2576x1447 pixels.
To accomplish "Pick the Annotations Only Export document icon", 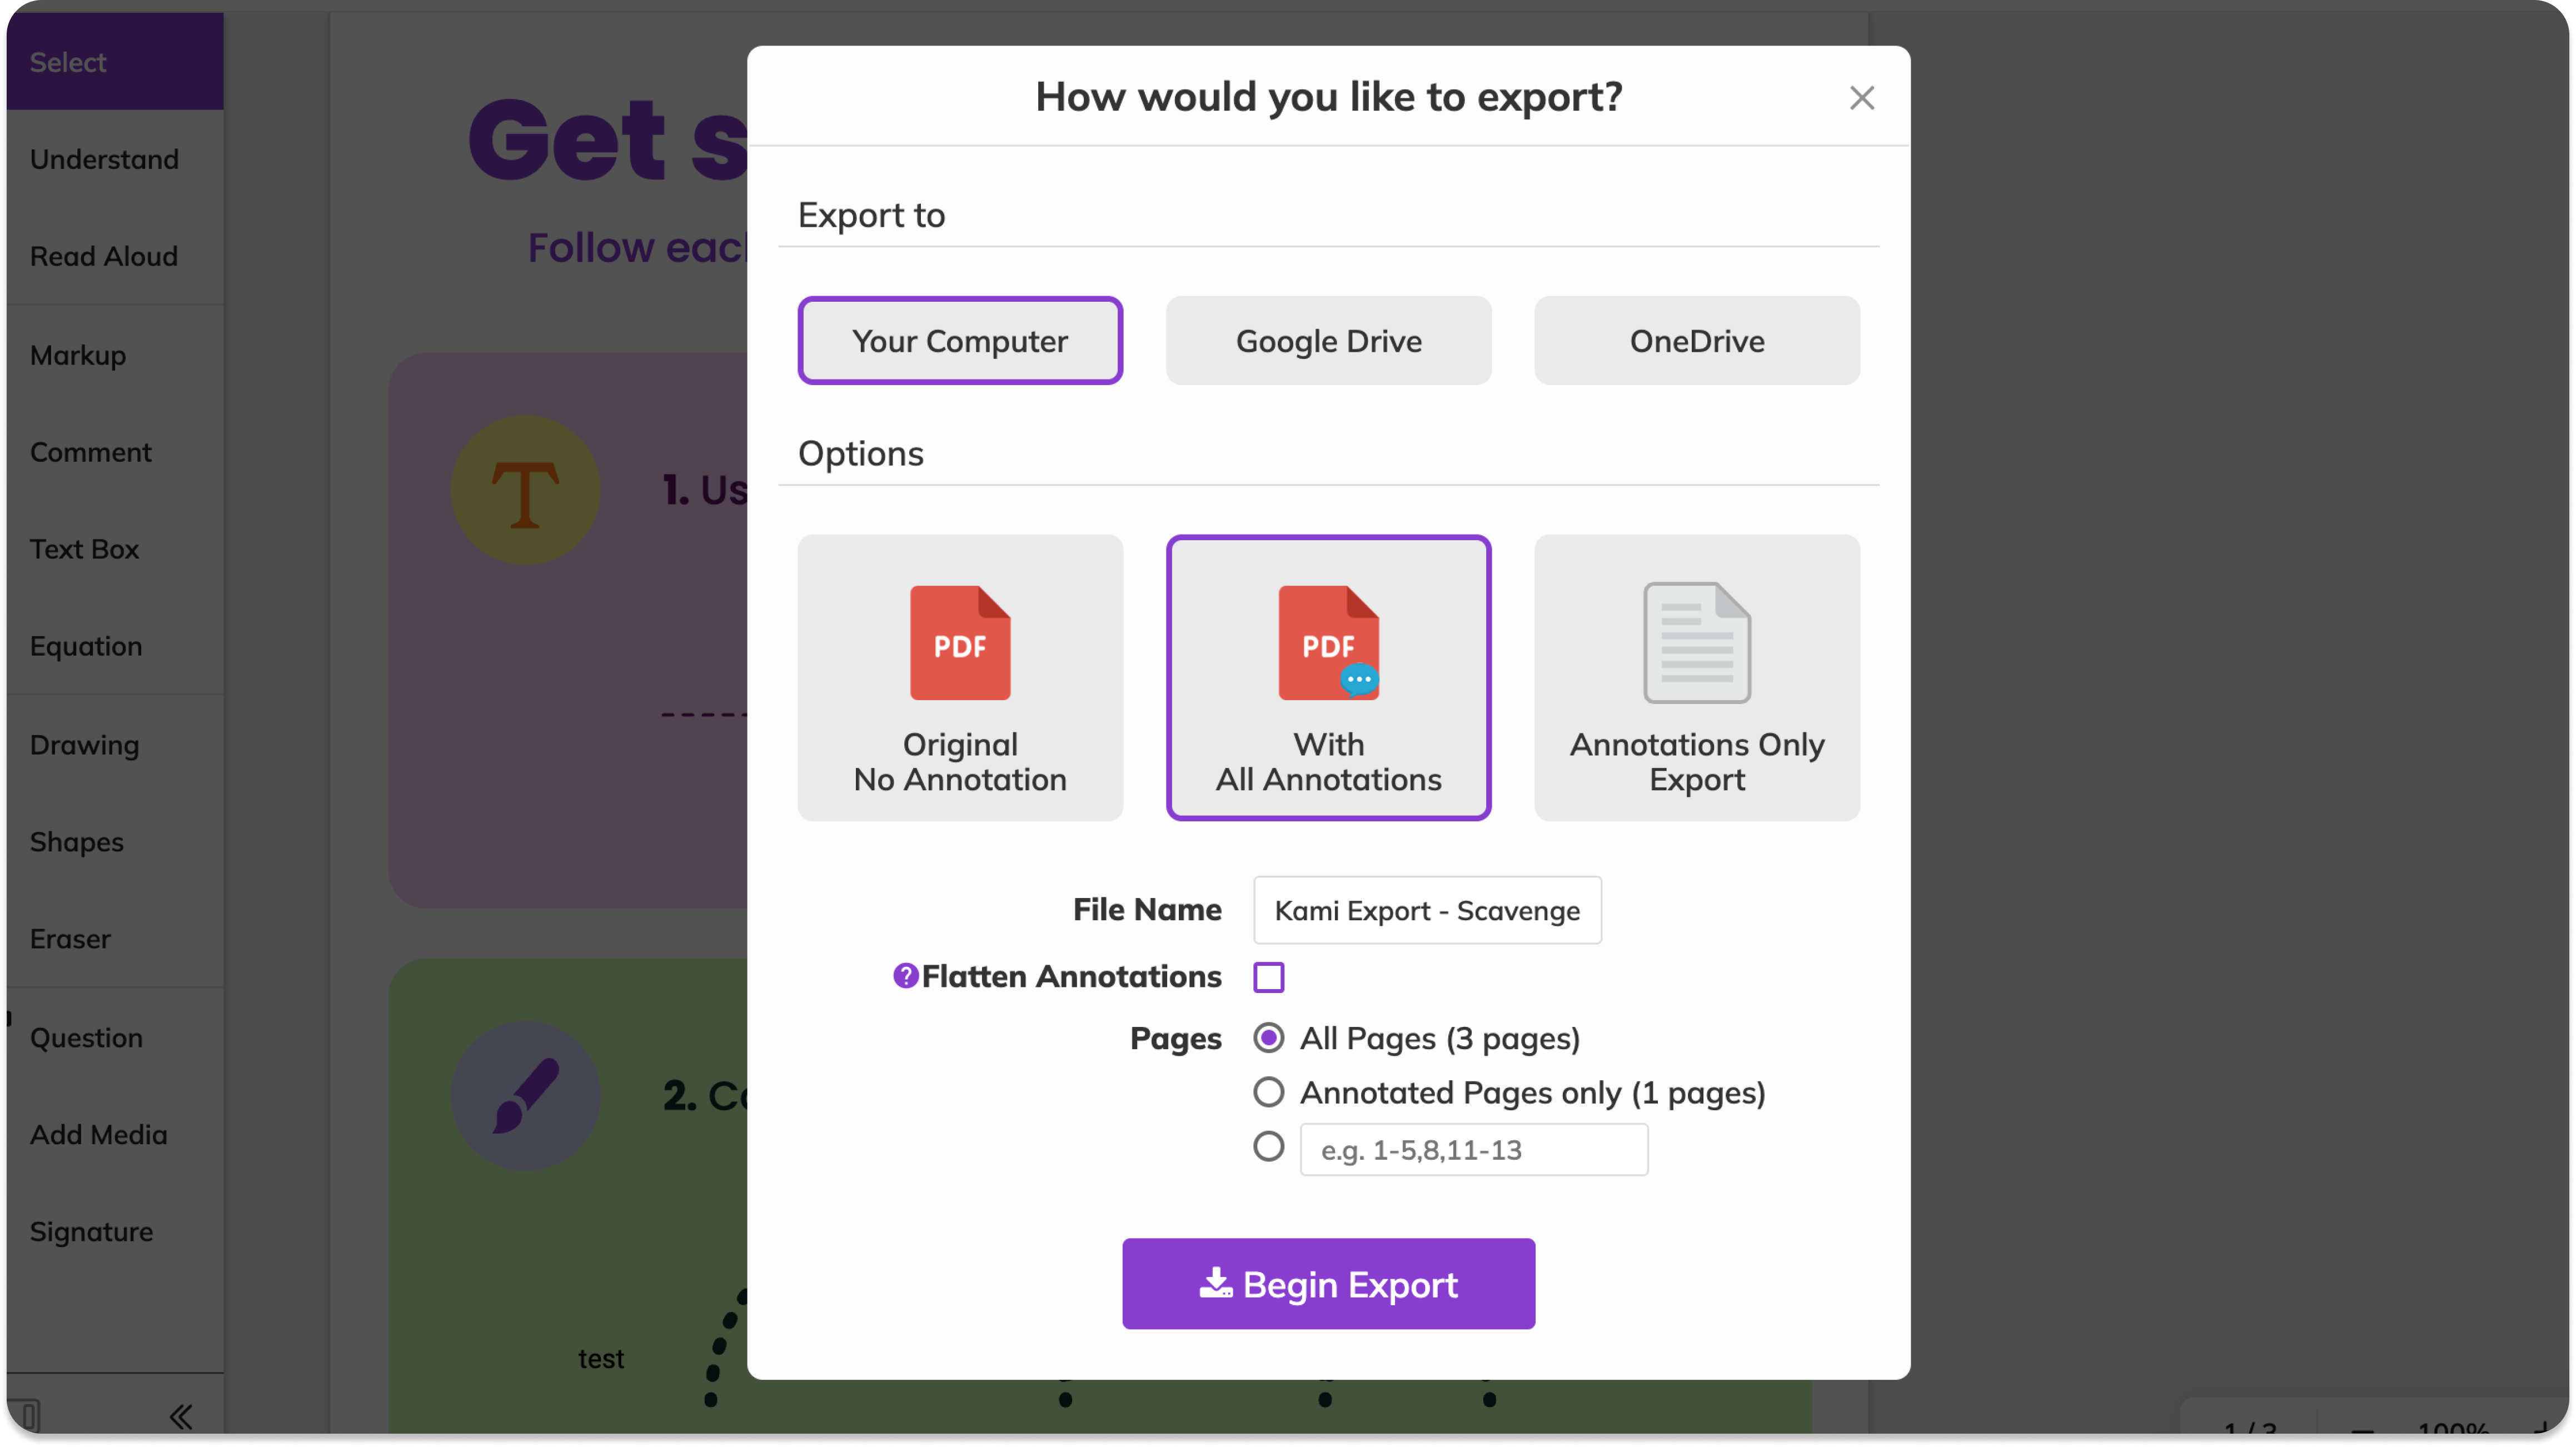I will pos(1697,642).
